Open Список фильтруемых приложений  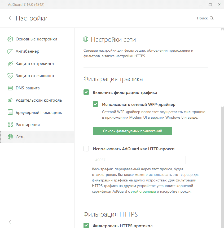click(x=133, y=131)
